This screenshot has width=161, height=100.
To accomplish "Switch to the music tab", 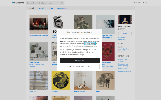I will point(32,8).
